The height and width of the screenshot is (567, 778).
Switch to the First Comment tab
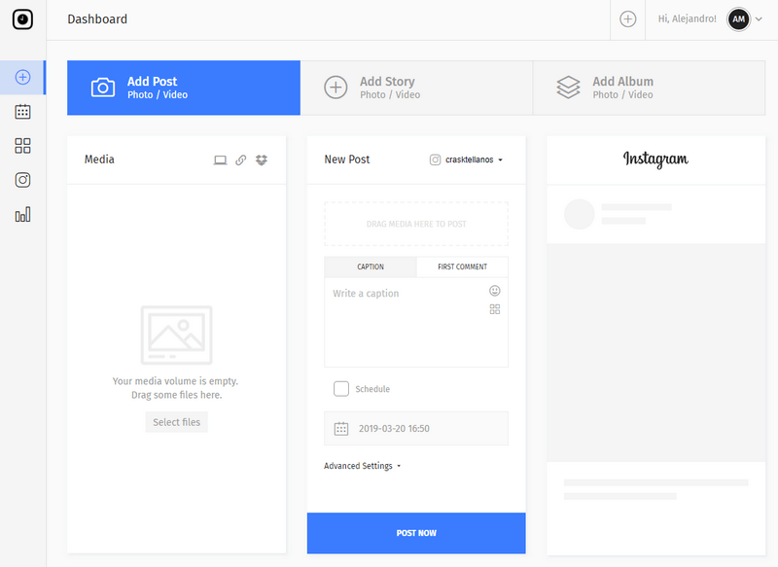462,266
